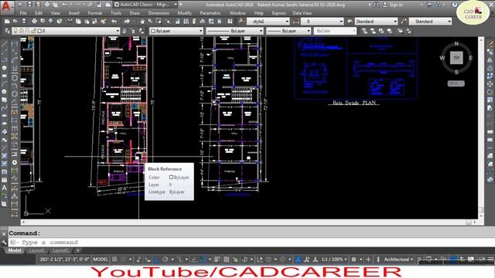Open the ByLayer linetype dropdown

pos(234,31)
